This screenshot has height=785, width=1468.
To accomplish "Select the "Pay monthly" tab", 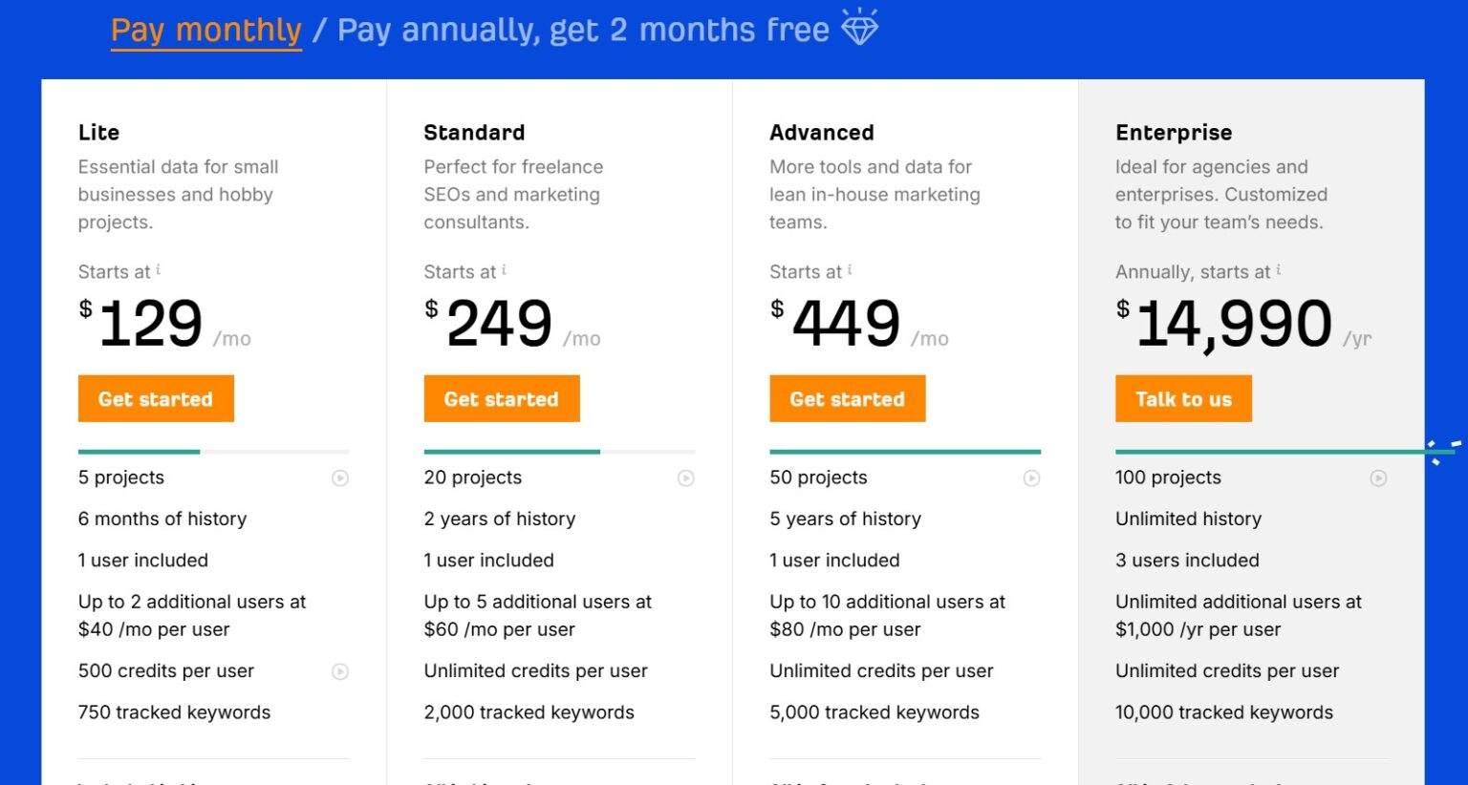I will (x=205, y=30).
